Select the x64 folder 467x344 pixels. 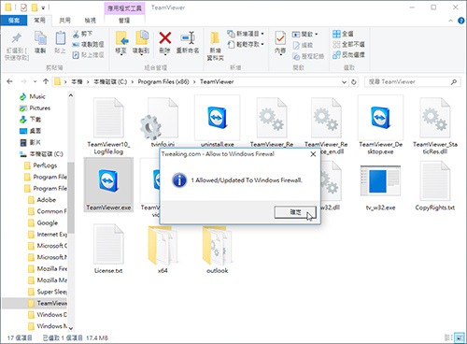[x=163, y=251]
